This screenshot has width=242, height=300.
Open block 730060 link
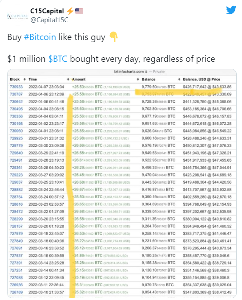pos(16,131)
